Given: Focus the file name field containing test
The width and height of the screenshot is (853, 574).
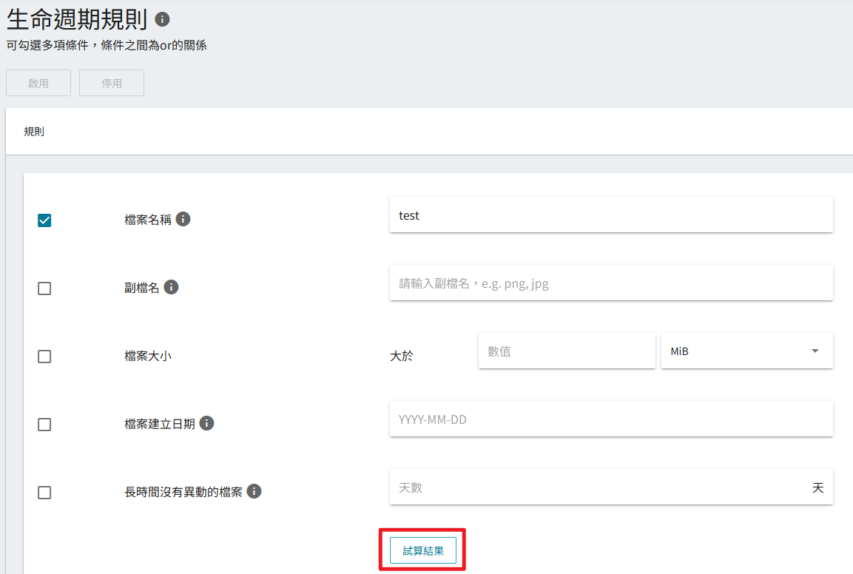Looking at the screenshot, I should click(x=611, y=215).
